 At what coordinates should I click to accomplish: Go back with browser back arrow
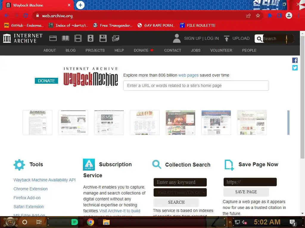(7, 16)
